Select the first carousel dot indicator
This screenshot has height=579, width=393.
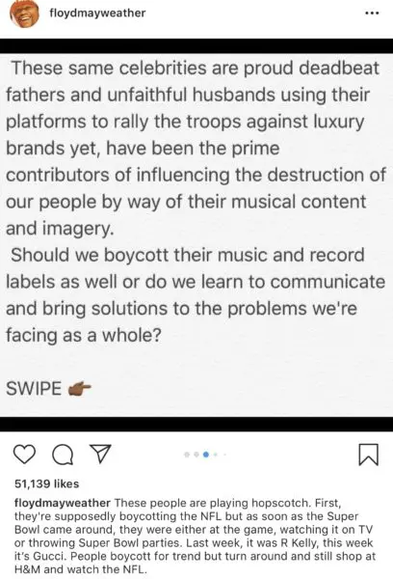187,455
